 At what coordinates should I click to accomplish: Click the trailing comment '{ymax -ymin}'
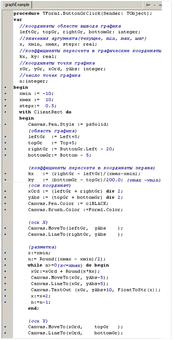144,180
